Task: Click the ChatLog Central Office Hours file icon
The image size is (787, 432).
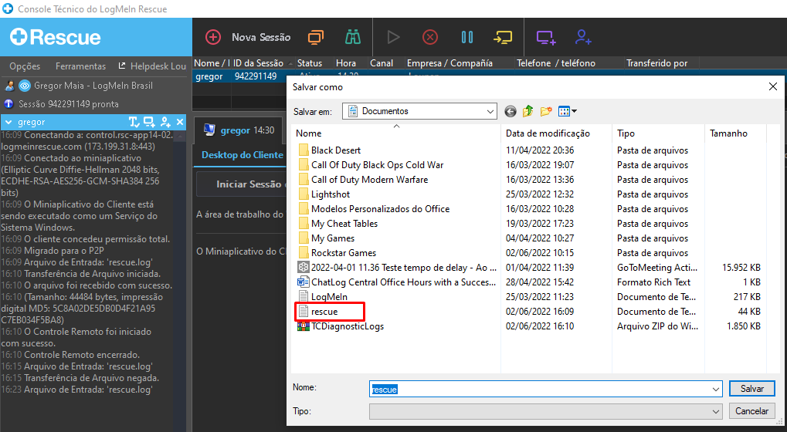Action: point(304,282)
